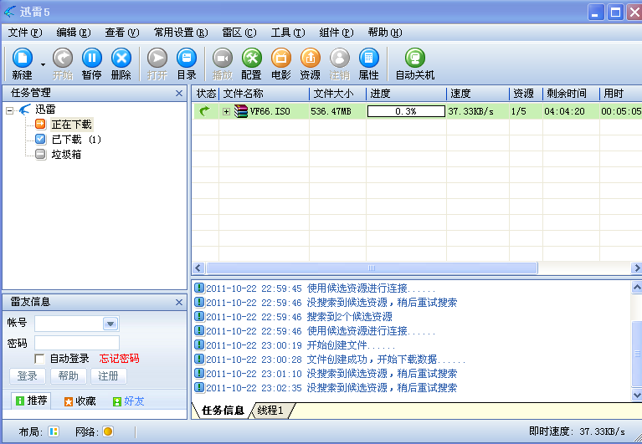Open the 常用设置(R) menu
642x444 pixels.
point(181,33)
